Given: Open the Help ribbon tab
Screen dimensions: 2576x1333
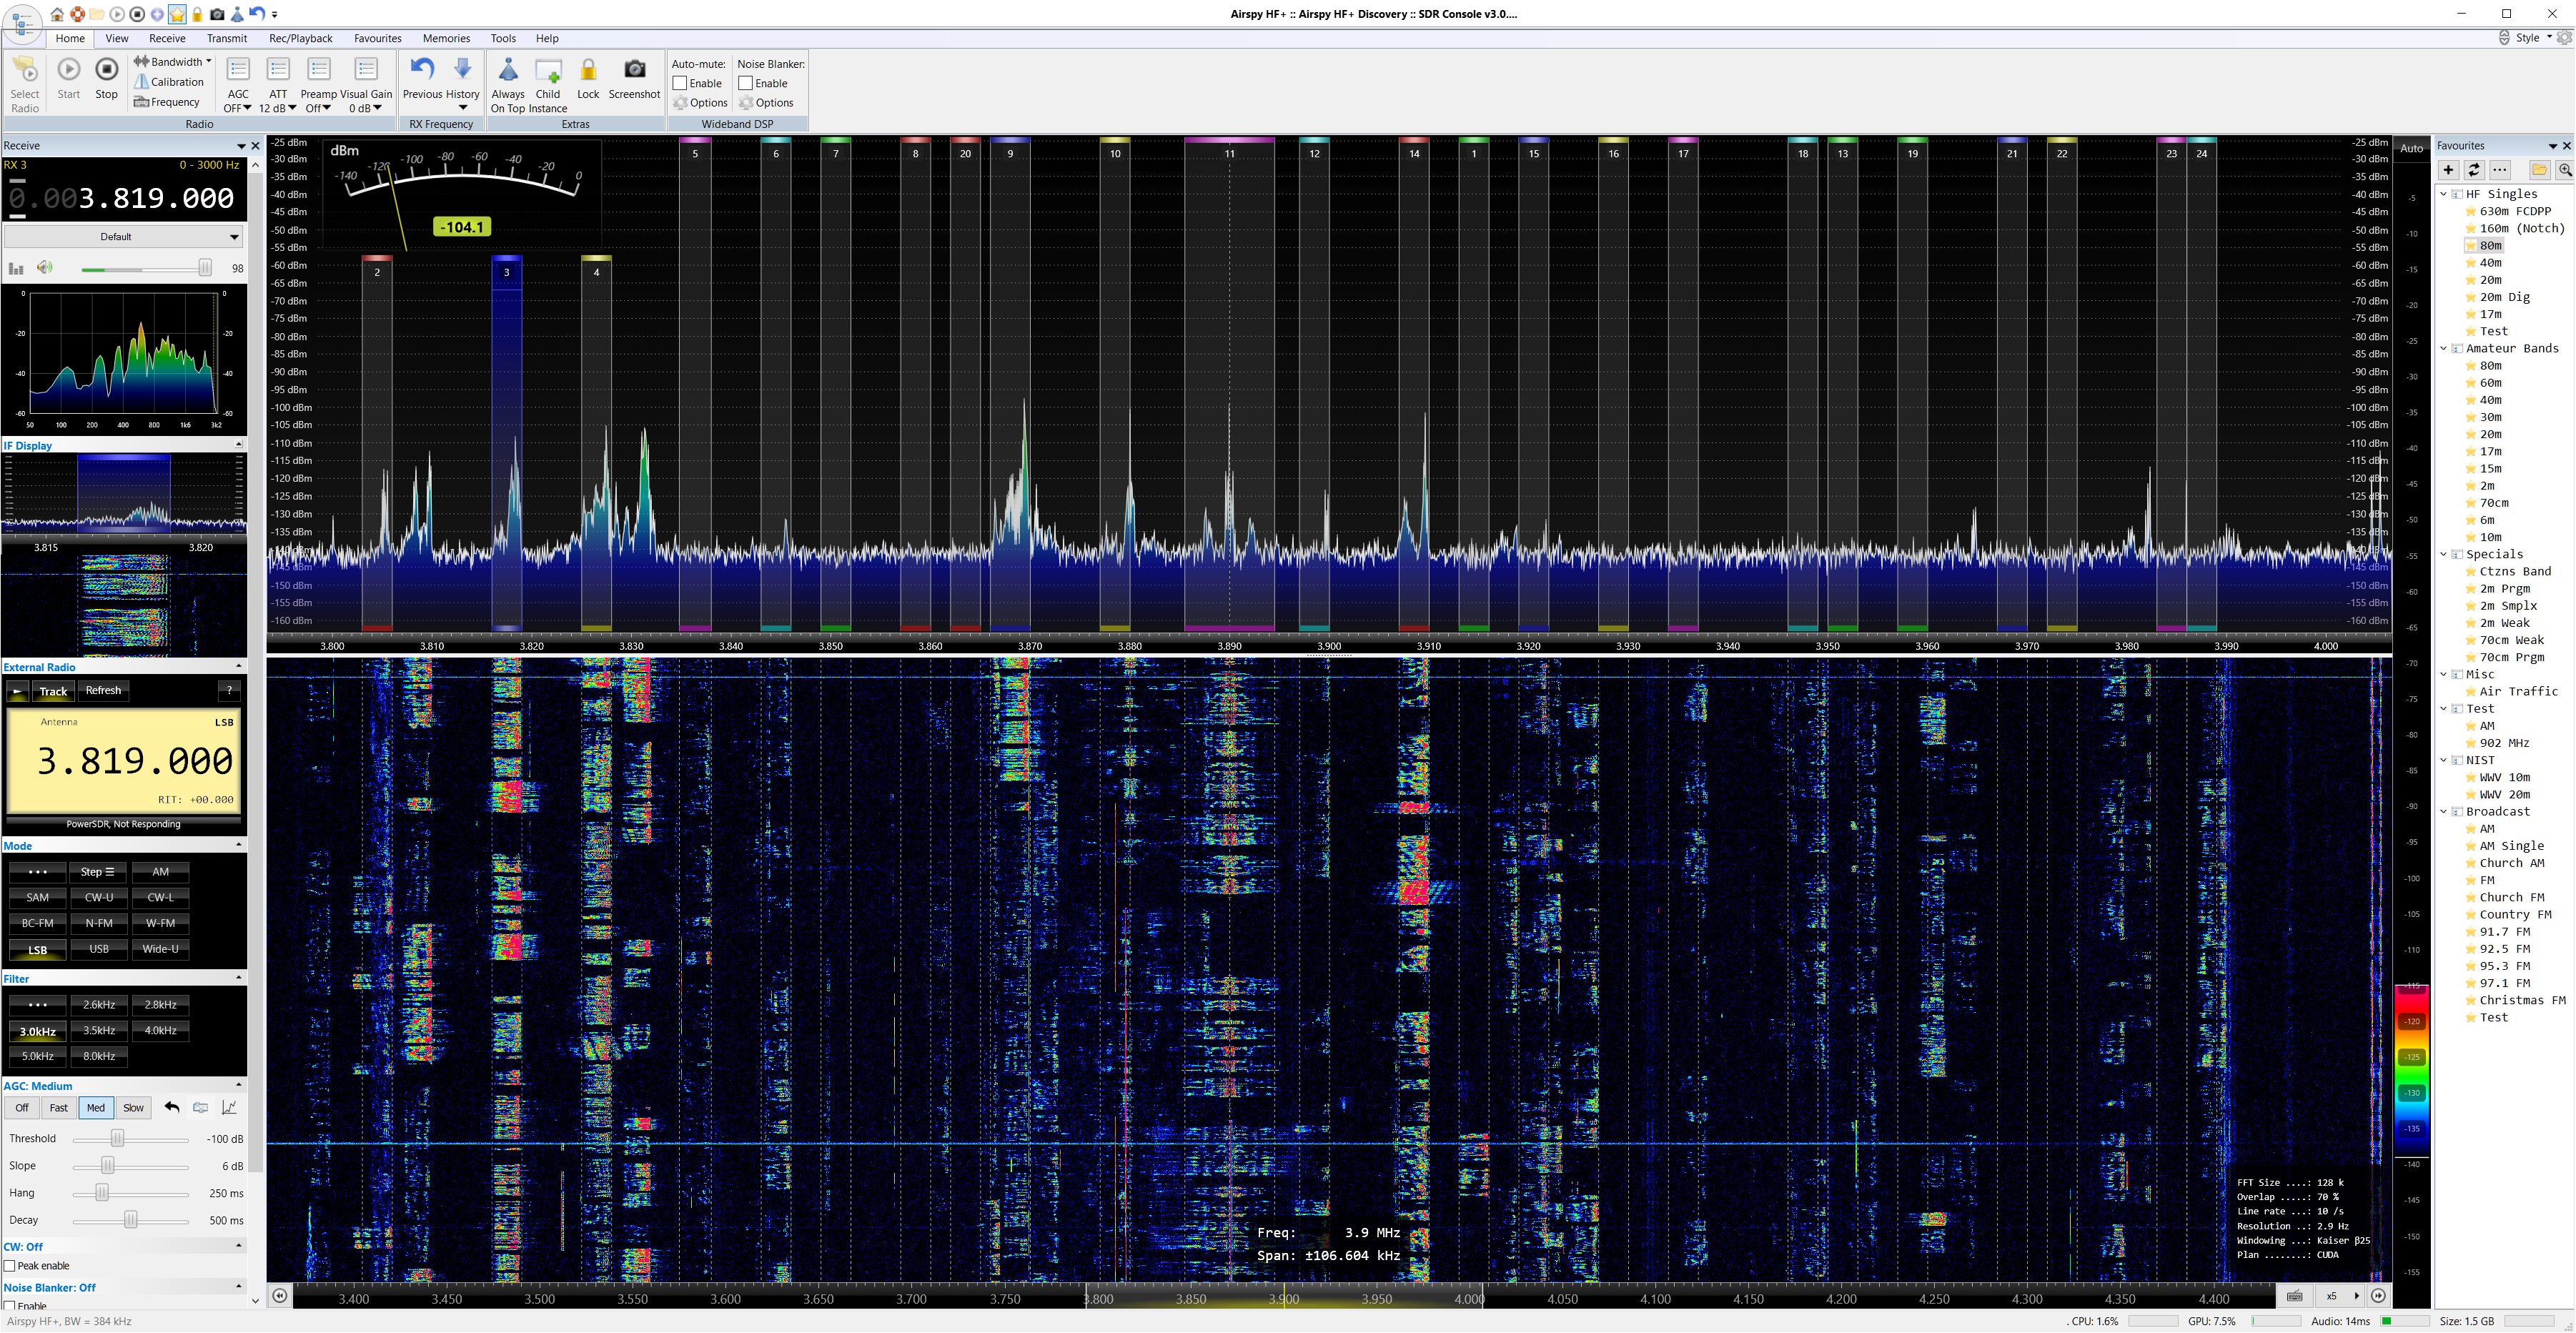Looking at the screenshot, I should pyautogui.click(x=547, y=38).
